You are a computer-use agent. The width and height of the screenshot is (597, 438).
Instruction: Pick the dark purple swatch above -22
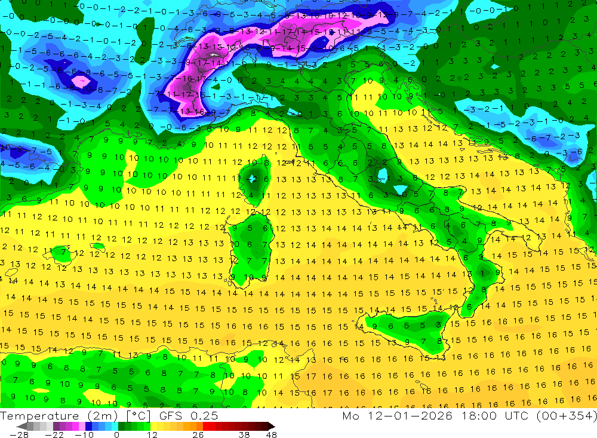(x=56, y=426)
